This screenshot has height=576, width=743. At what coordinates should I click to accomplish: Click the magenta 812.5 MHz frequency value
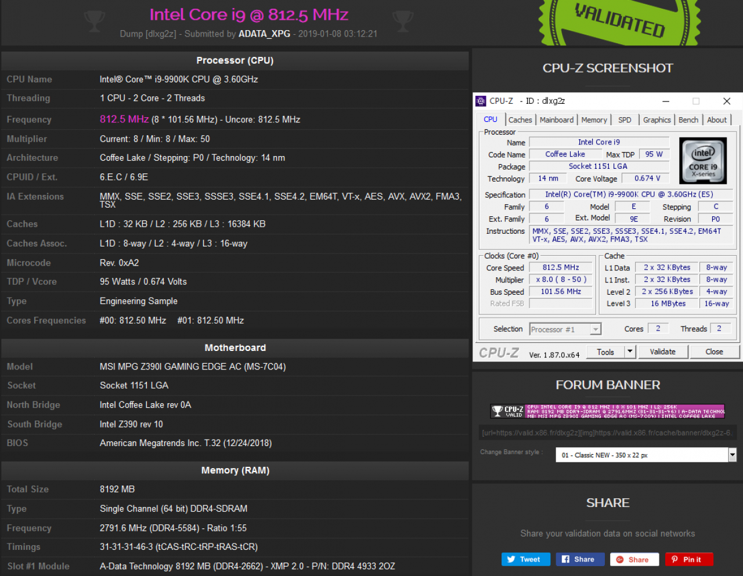(x=124, y=119)
